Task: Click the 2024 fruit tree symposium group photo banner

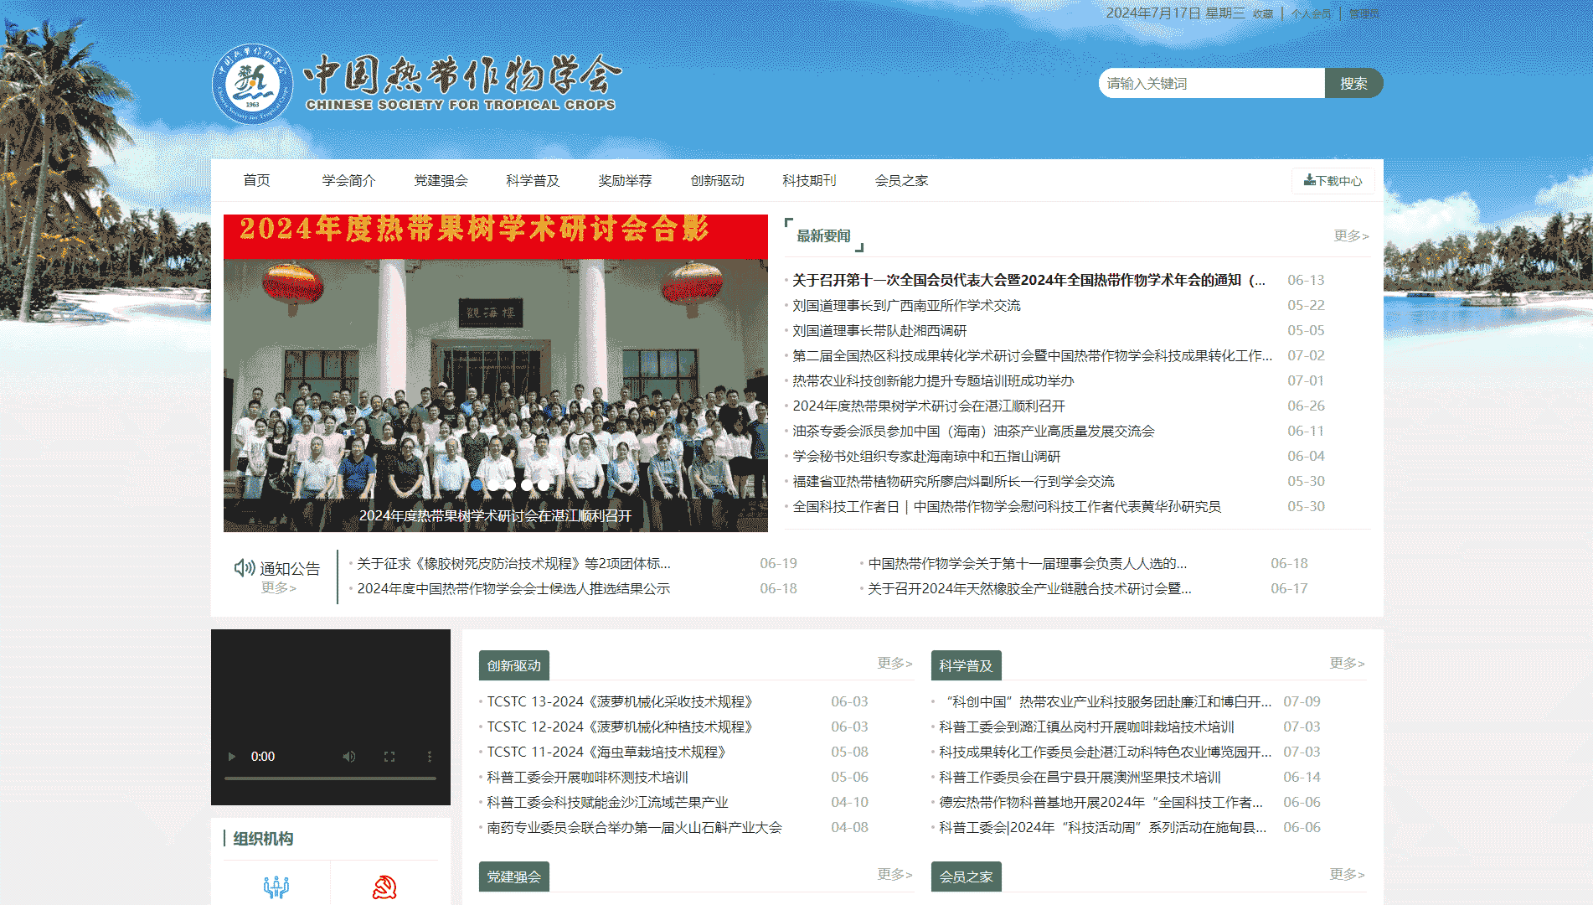Action: [496, 373]
